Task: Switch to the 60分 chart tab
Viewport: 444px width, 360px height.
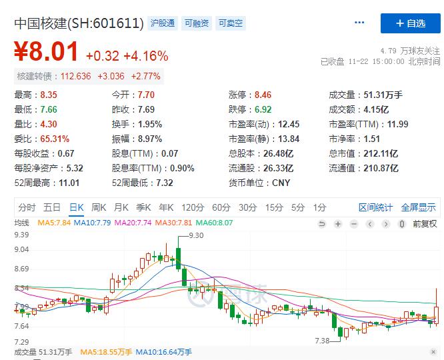Action: coord(221,207)
